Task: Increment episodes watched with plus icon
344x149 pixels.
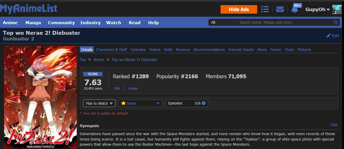Action: [204, 103]
